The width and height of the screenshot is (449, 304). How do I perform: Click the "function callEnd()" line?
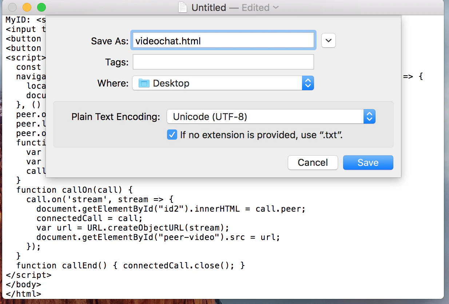tap(131, 265)
